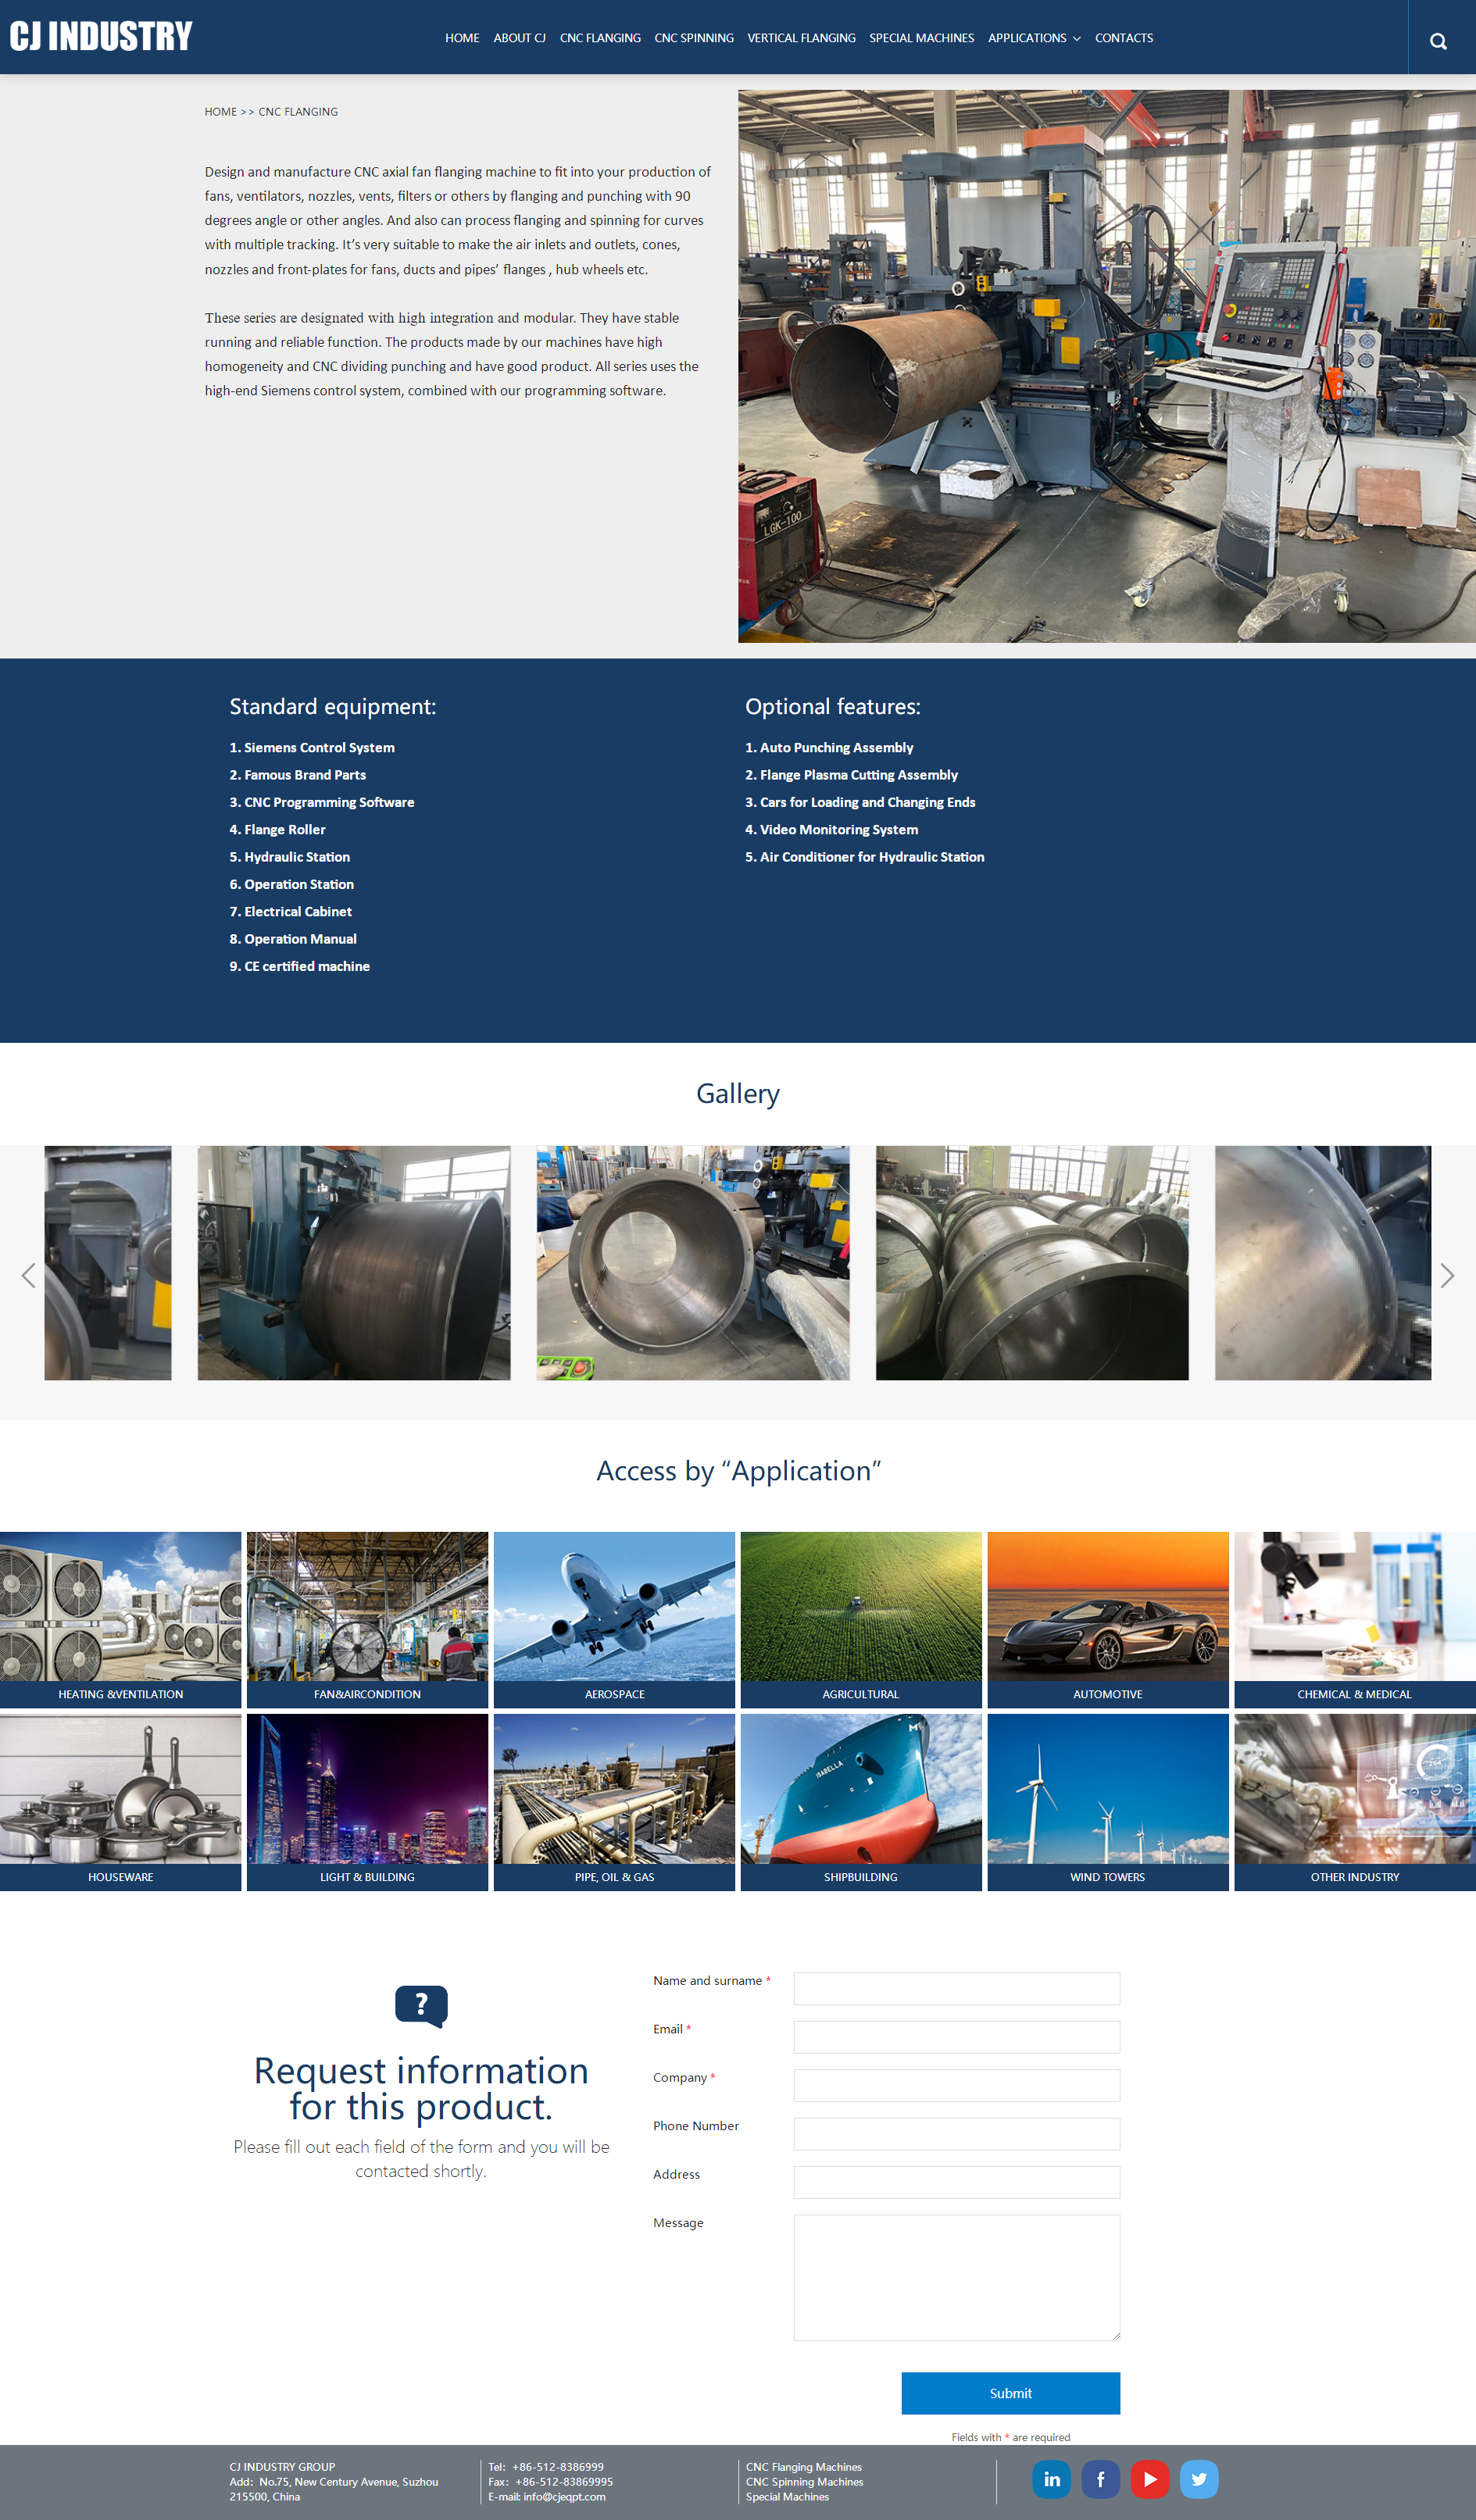Click the Submit button on the form

coord(1010,2393)
